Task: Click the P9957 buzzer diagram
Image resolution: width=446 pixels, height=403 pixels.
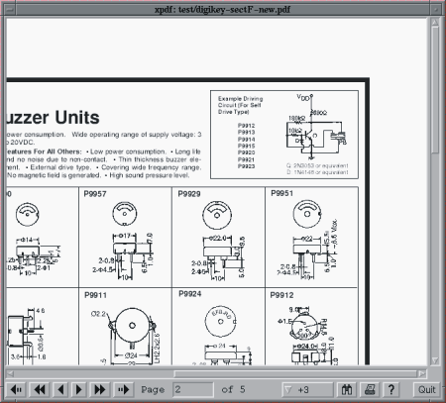Action: [x=125, y=237]
